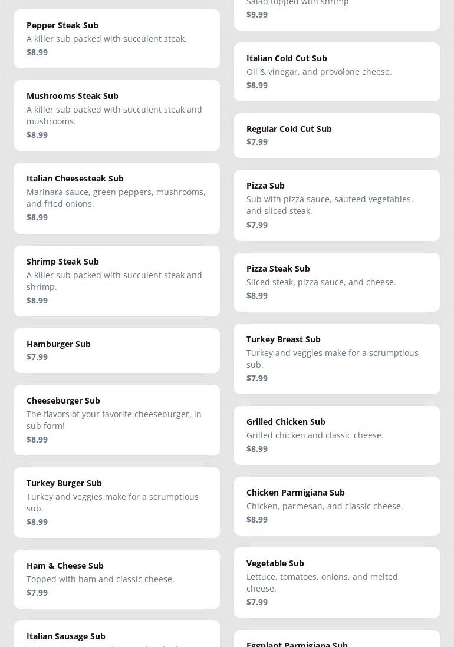454x647 pixels.
Task: Open the Italian Cold Cut Sub item
Action: point(337,71)
